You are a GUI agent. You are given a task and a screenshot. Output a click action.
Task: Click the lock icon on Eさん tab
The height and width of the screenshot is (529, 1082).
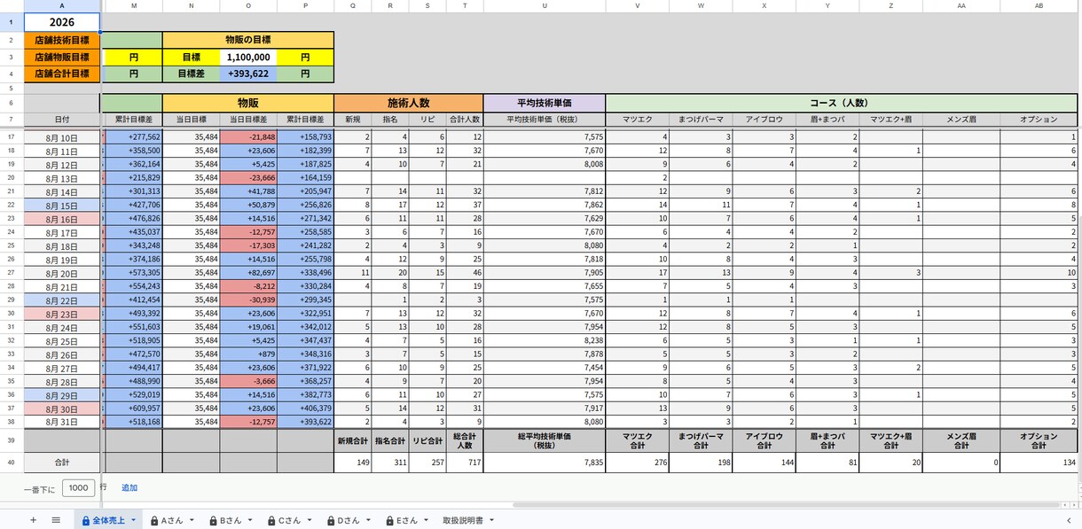[x=389, y=520]
